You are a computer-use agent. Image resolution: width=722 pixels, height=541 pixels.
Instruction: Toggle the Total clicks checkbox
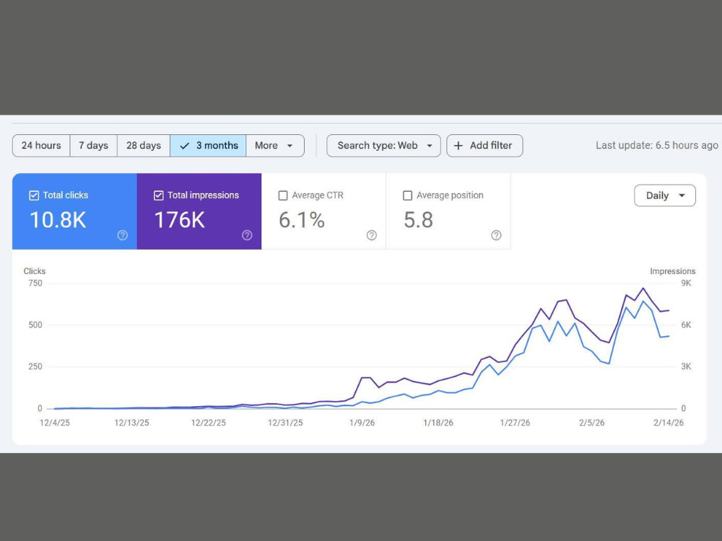click(34, 195)
